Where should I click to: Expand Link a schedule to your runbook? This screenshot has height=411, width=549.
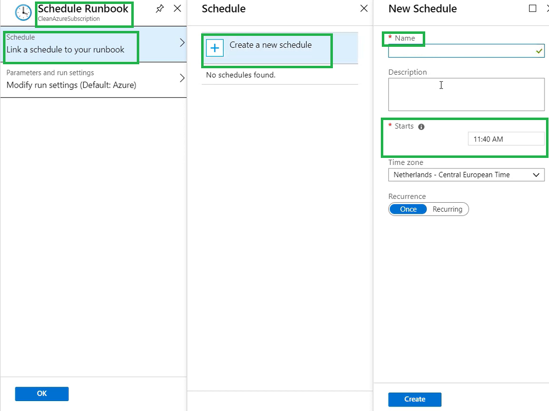[182, 43]
